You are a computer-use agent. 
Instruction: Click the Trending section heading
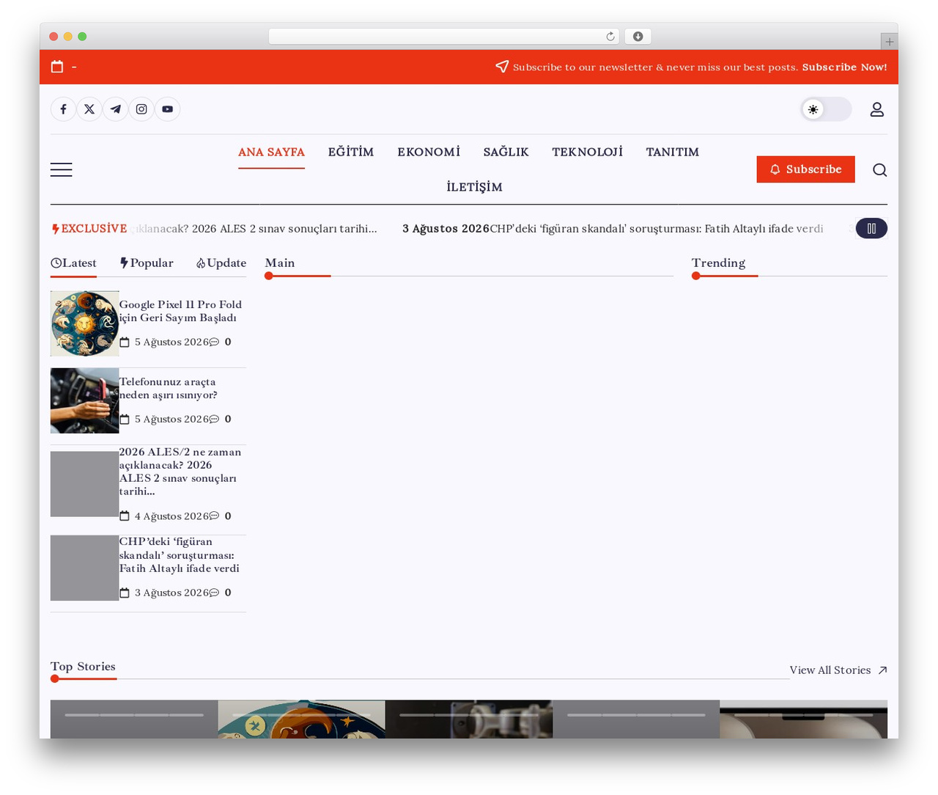(x=718, y=263)
